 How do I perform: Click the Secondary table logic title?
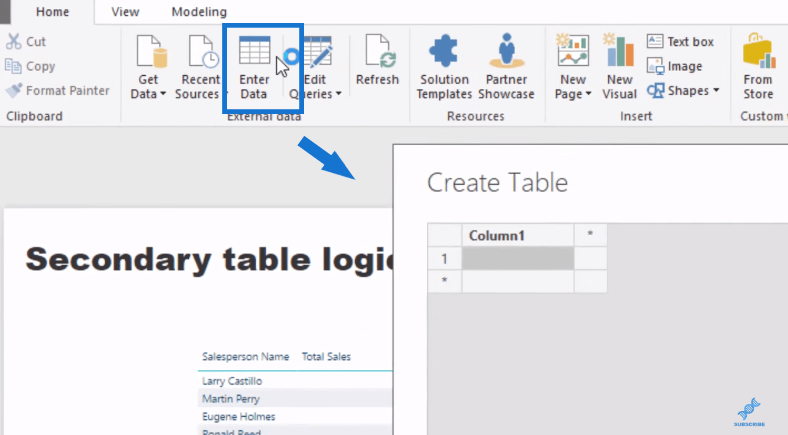click(209, 259)
